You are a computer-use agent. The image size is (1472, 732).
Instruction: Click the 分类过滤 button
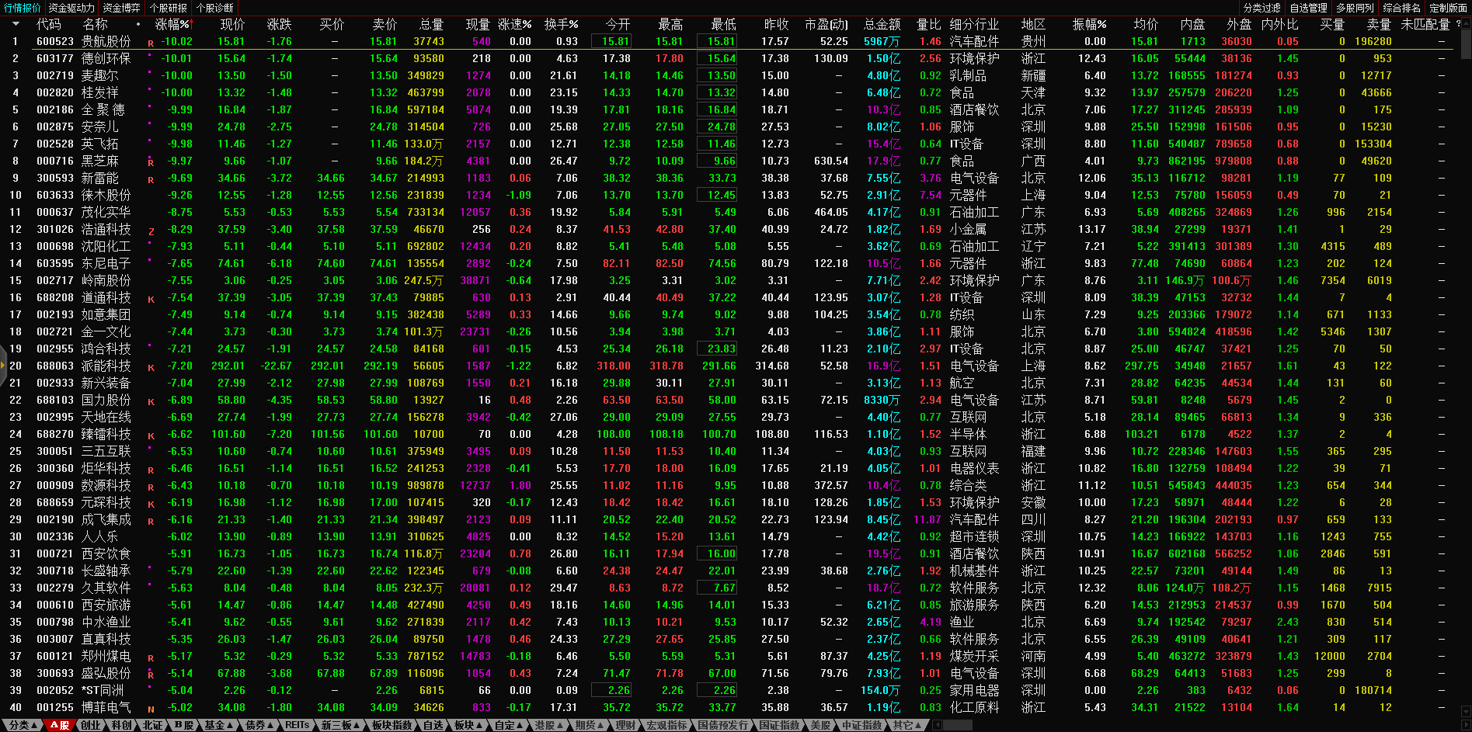1261,8
